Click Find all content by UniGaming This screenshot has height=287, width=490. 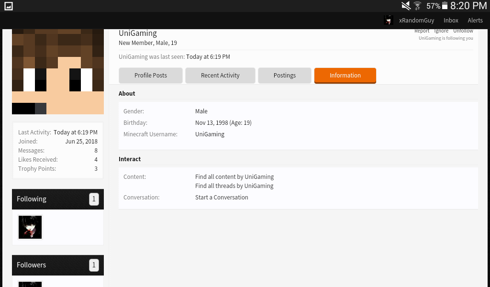pos(234,177)
